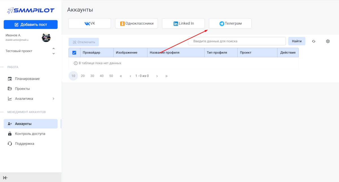This screenshot has width=339, height=182.
Task: Set page size to 10
Action: 73,76
